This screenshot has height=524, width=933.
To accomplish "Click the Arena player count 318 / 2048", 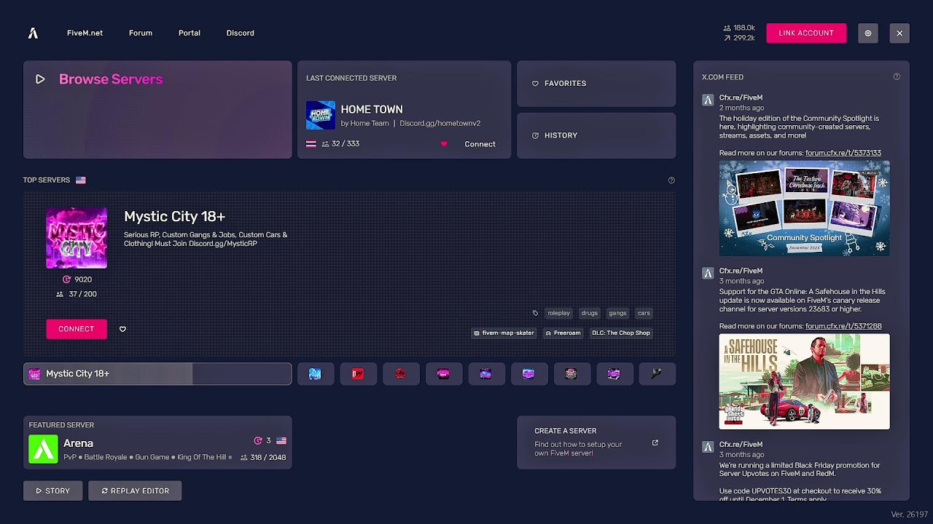I will 263,457.
